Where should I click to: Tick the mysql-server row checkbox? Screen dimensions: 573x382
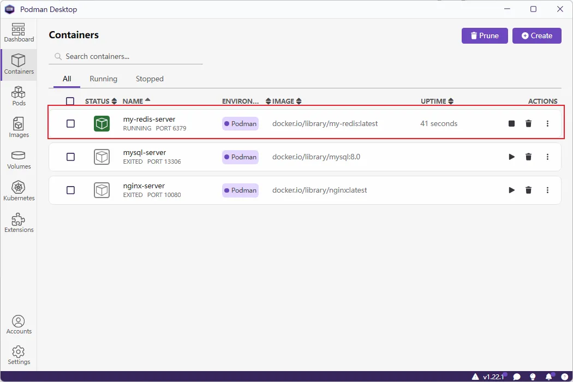pyautogui.click(x=70, y=157)
